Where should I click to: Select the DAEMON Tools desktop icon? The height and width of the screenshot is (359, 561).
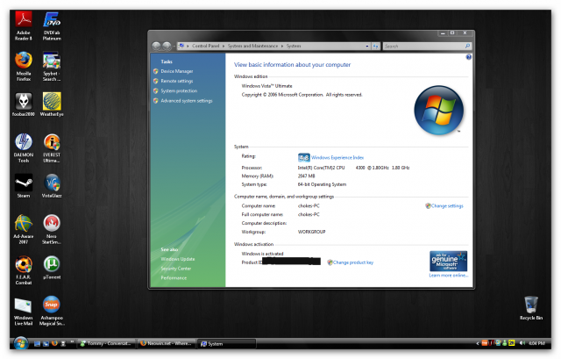click(x=24, y=148)
